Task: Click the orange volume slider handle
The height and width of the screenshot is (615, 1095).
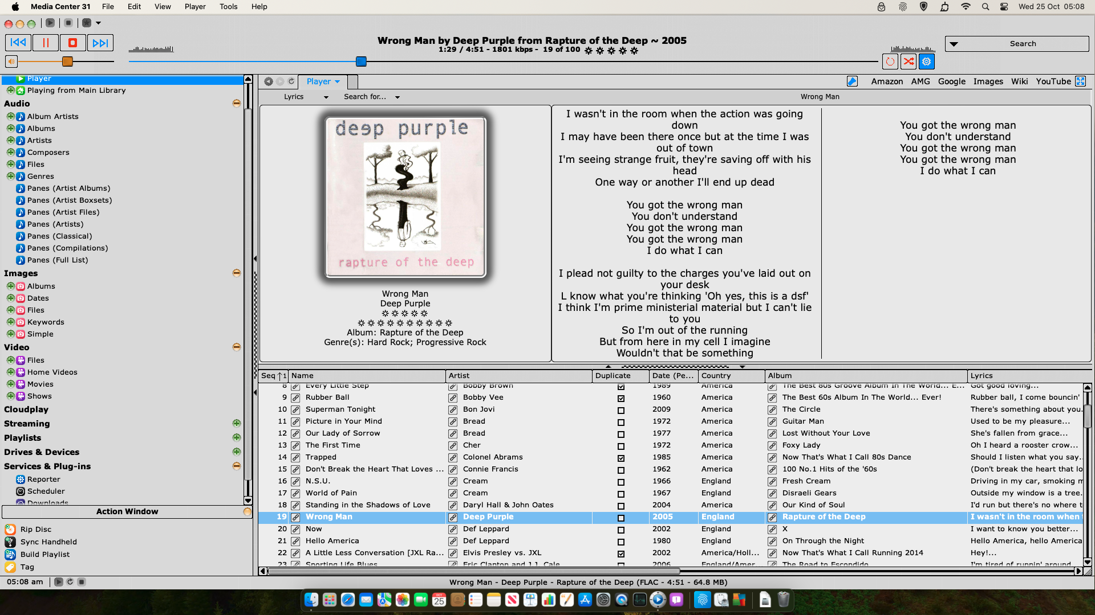Action: [67, 61]
